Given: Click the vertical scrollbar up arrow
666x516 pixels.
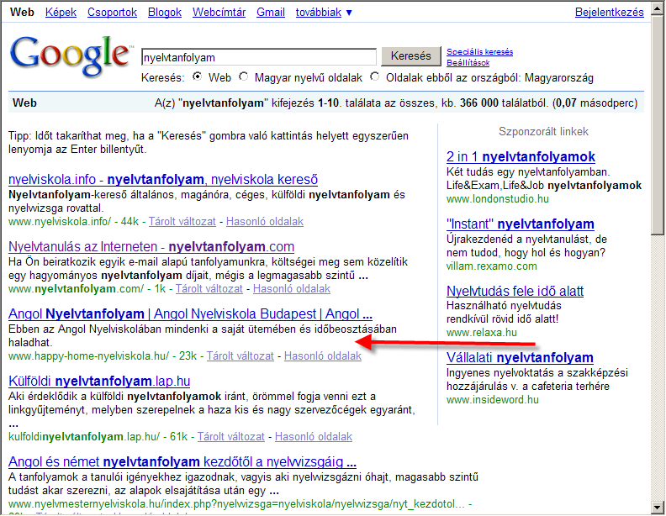Looking at the screenshot, I should point(658,8).
